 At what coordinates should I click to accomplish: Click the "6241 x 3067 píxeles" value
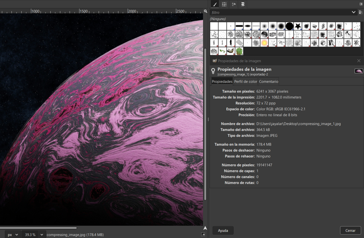point(272,91)
